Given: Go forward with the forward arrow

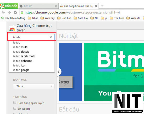Looking at the screenshot, I should 9,13.
